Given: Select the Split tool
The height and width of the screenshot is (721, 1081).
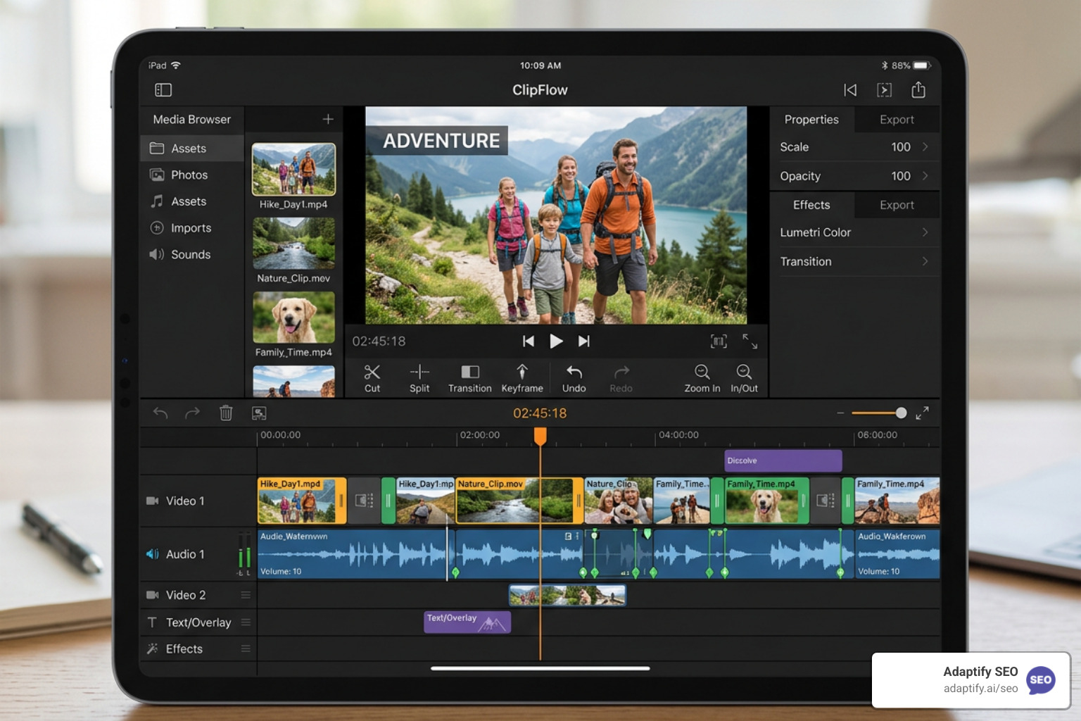Looking at the screenshot, I should [419, 378].
